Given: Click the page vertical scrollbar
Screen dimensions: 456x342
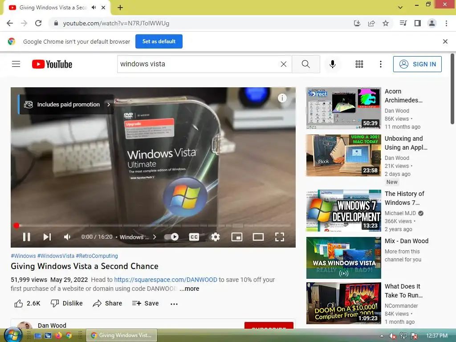Looking at the screenshot, I should 452,89.
